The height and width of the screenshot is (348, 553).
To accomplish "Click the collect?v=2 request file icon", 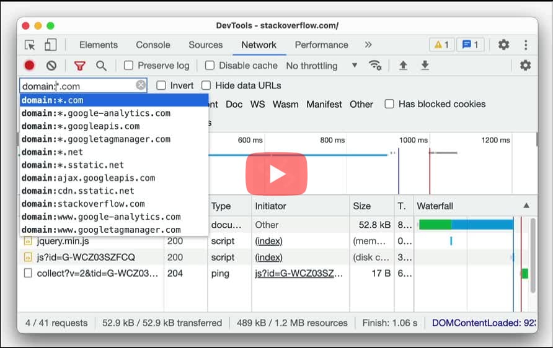I will [27, 274].
